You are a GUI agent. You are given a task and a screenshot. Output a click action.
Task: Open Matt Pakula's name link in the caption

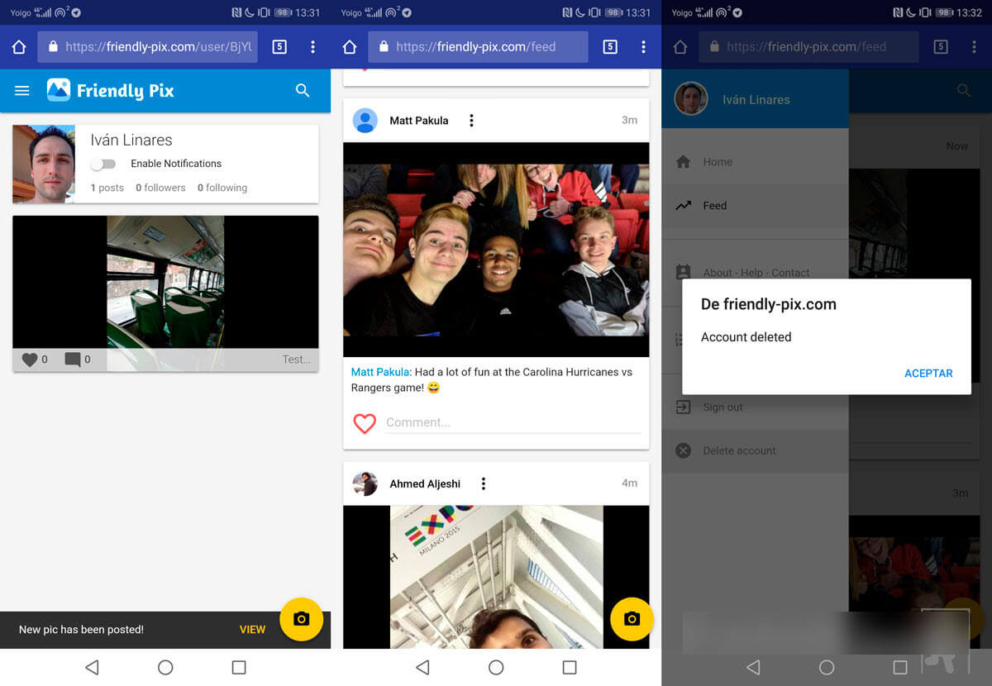pyautogui.click(x=379, y=372)
